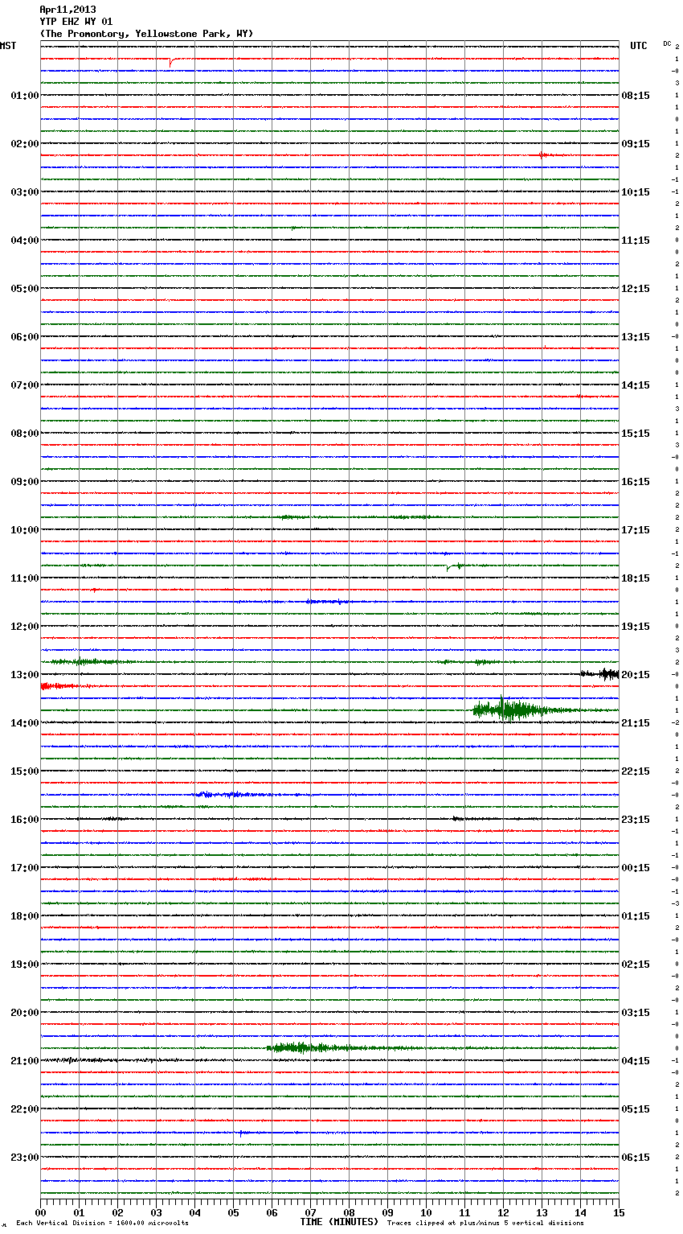Click minute tick '09' on bottom axis

[x=387, y=1212]
